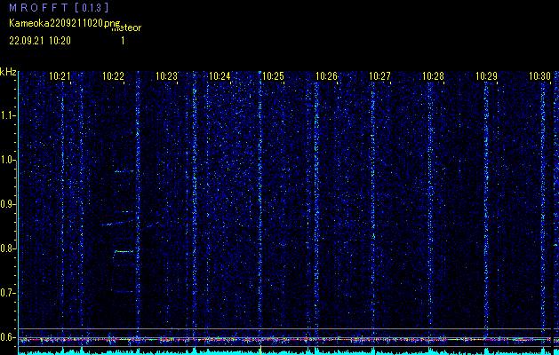Click the meteor count value 1

coord(123,41)
